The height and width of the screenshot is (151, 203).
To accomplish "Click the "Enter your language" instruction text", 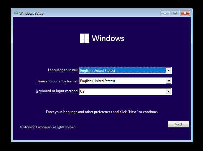I will [x=102, y=112].
